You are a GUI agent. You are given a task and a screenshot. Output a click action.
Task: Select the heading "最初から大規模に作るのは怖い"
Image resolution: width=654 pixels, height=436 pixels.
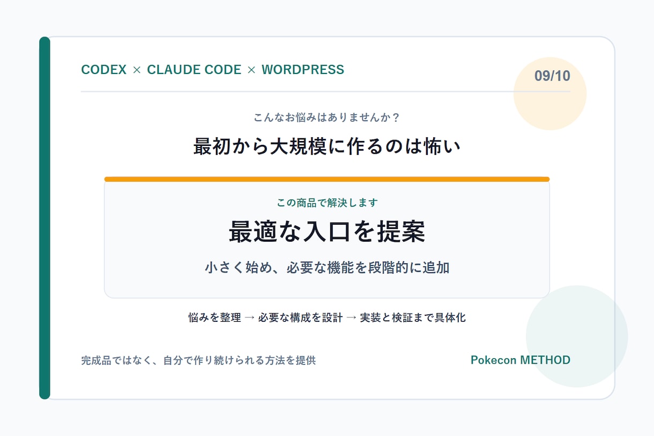click(x=327, y=146)
